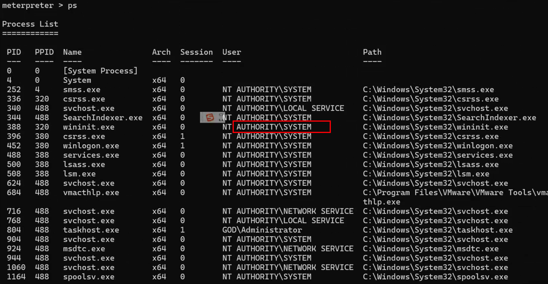Viewport: 548px width, 284px height.
Task: Click the red Sogou input method icon
Action: (x=210, y=117)
